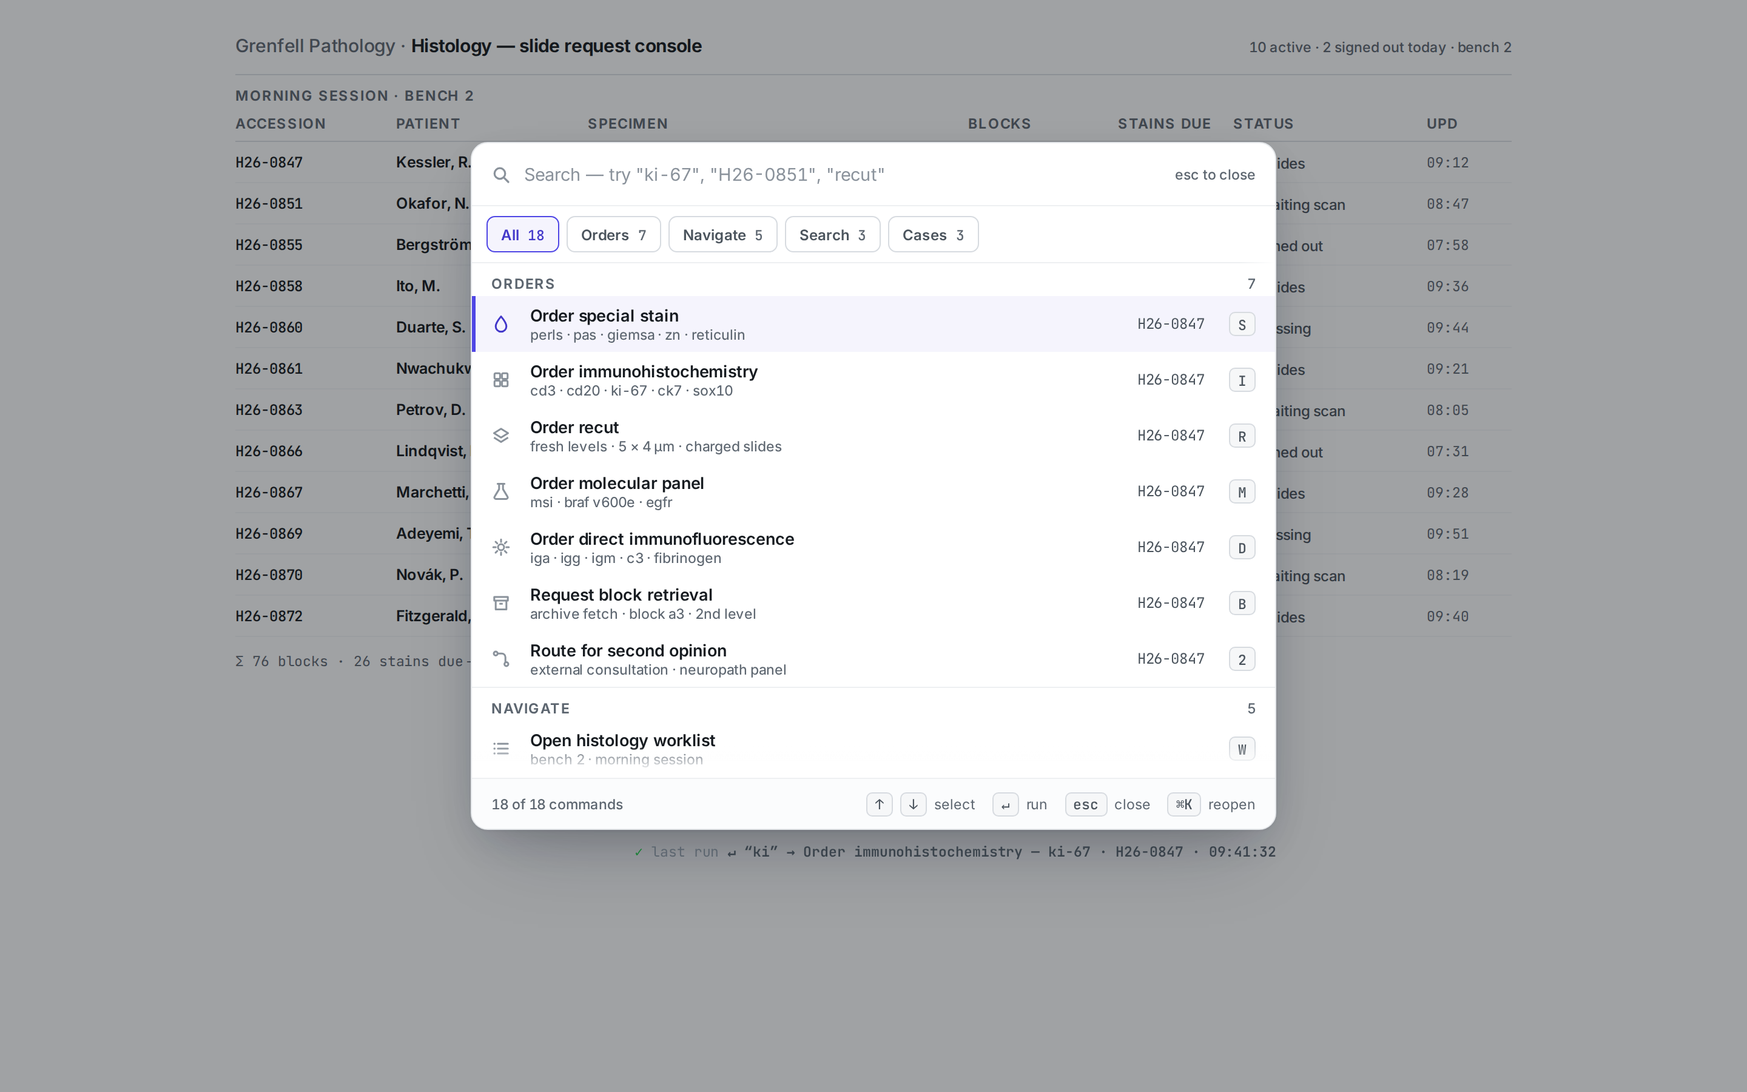Click the up arrow key hint
Image resolution: width=1747 pixels, height=1092 pixels.
tap(880, 804)
